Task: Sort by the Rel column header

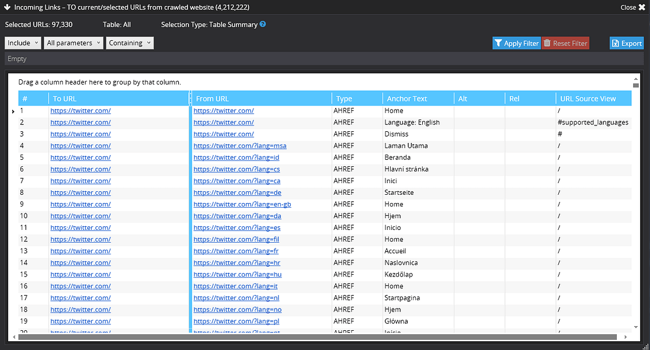Action: (x=530, y=99)
